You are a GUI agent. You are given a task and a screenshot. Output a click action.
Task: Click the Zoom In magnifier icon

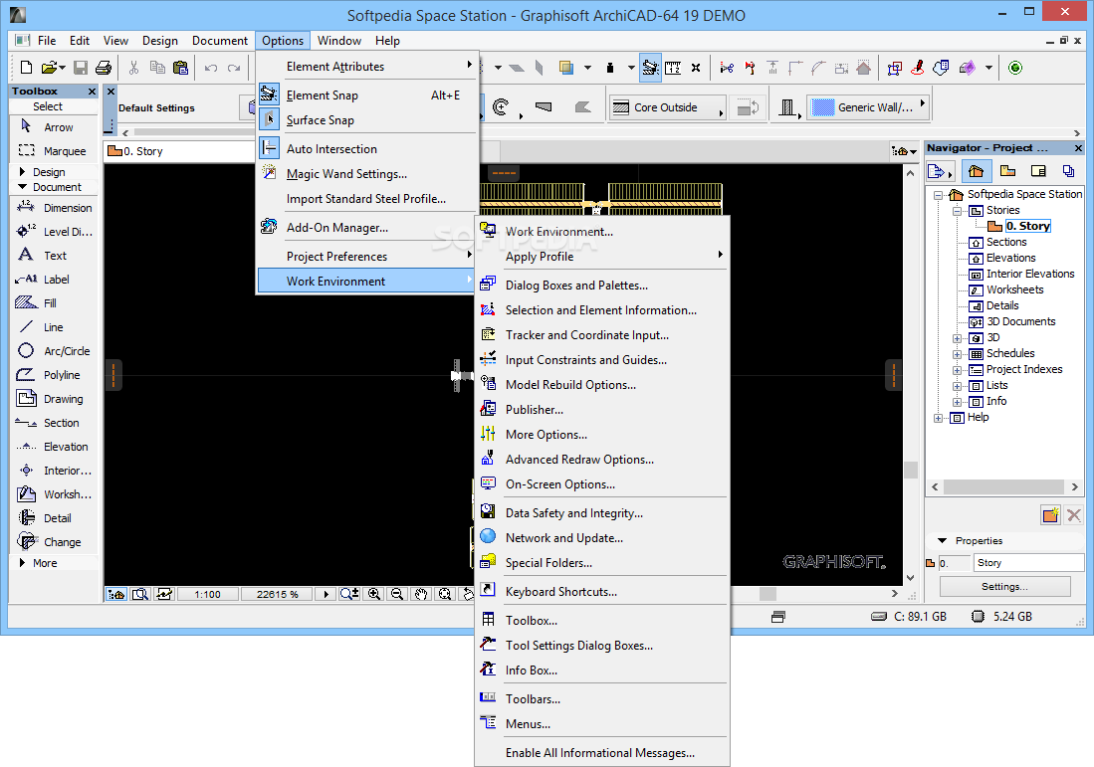click(x=374, y=594)
